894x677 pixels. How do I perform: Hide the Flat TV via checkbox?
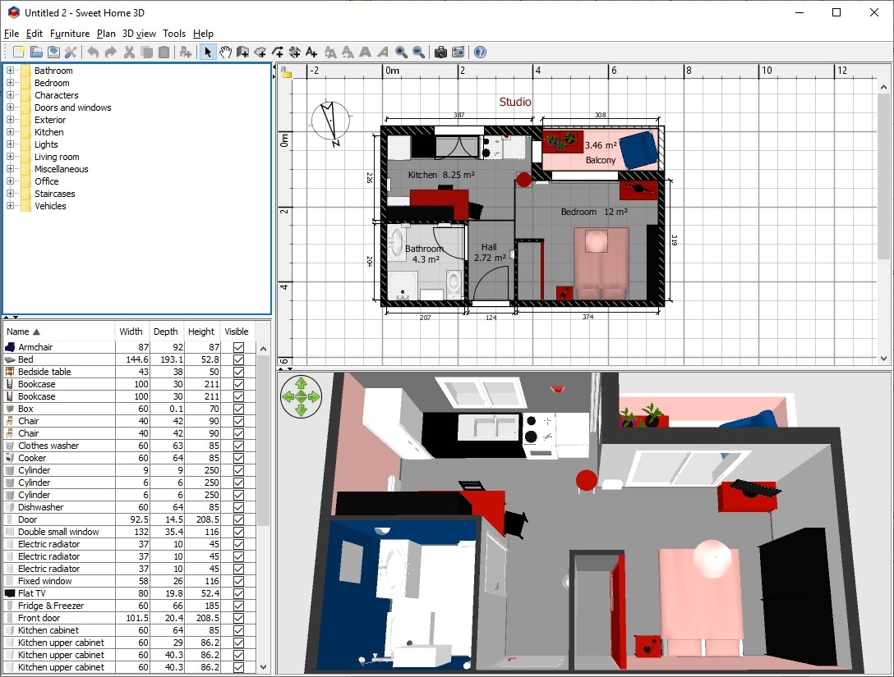[x=238, y=593]
